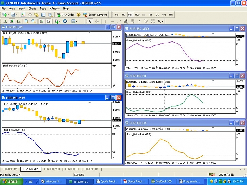Click chart shift marker in EURUSD,M5 chart
This screenshot has width=247, height=185.
tap(89, 32)
